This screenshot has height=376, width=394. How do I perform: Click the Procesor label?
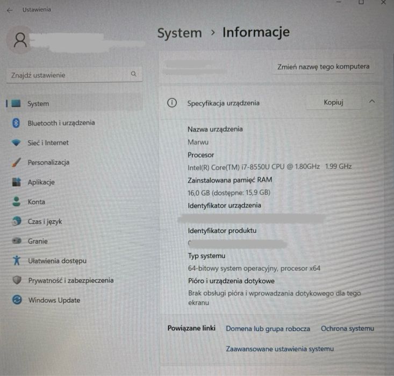pos(201,155)
